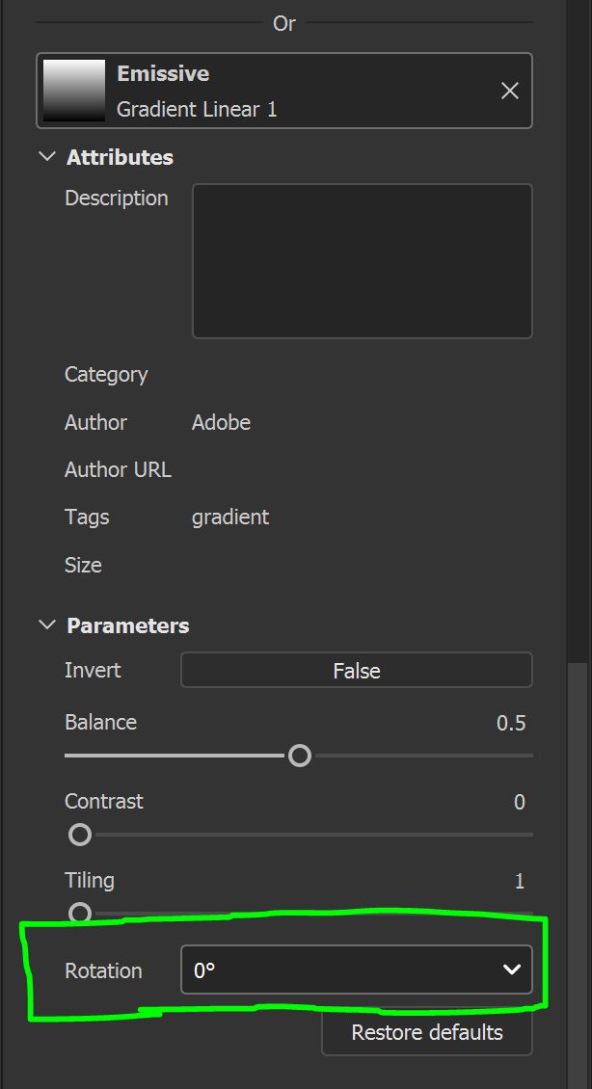Screen dimensions: 592x1089
Task: Select the Tiling value 1
Action: [520, 881]
